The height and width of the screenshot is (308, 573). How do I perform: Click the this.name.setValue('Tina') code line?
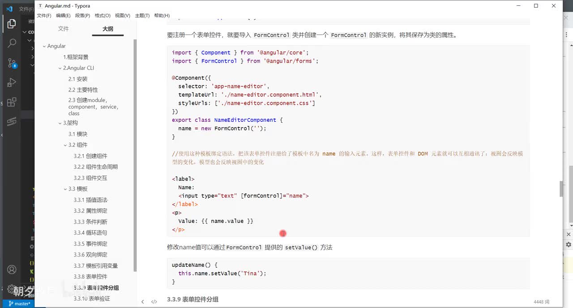coord(222,274)
